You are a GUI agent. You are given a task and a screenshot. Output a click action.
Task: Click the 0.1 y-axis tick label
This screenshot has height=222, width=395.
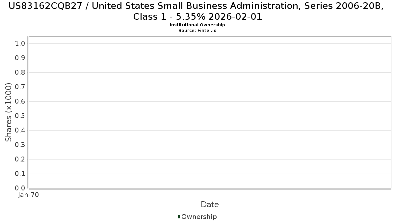(x=20, y=174)
